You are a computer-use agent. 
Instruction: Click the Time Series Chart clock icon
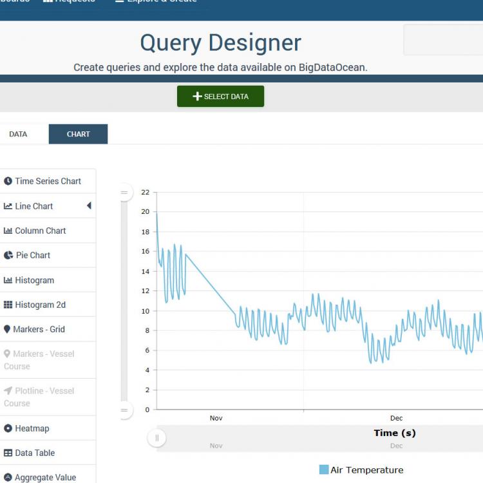tap(8, 181)
